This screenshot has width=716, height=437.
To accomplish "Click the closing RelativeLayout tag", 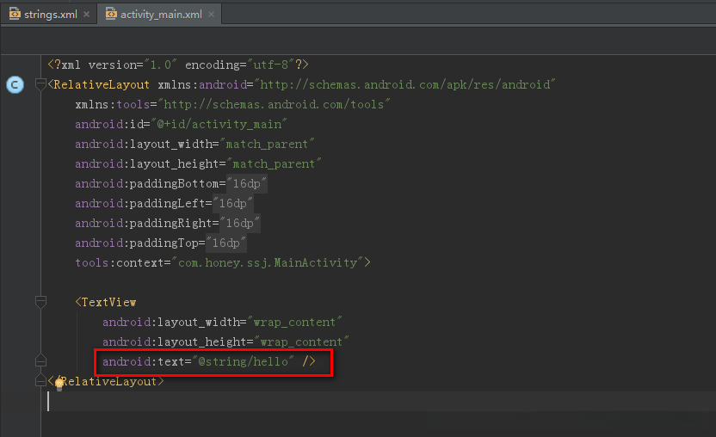I will coord(106,382).
